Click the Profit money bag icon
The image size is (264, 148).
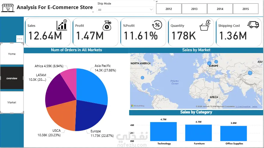(107, 25)
